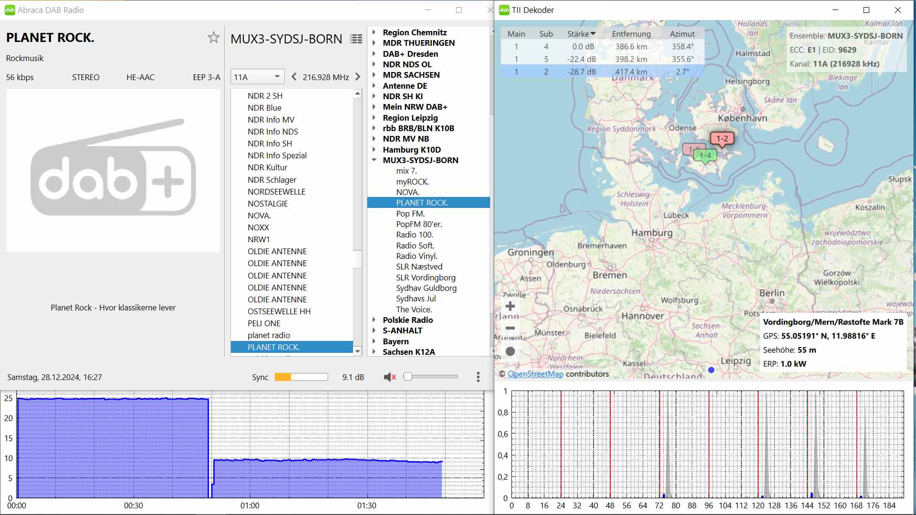Expand the Polskie Radio ensemble
The image size is (916, 515).
374,320
